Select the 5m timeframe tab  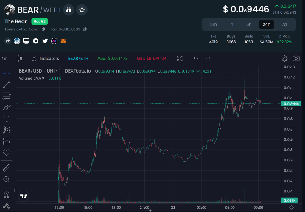[x=213, y=24]
